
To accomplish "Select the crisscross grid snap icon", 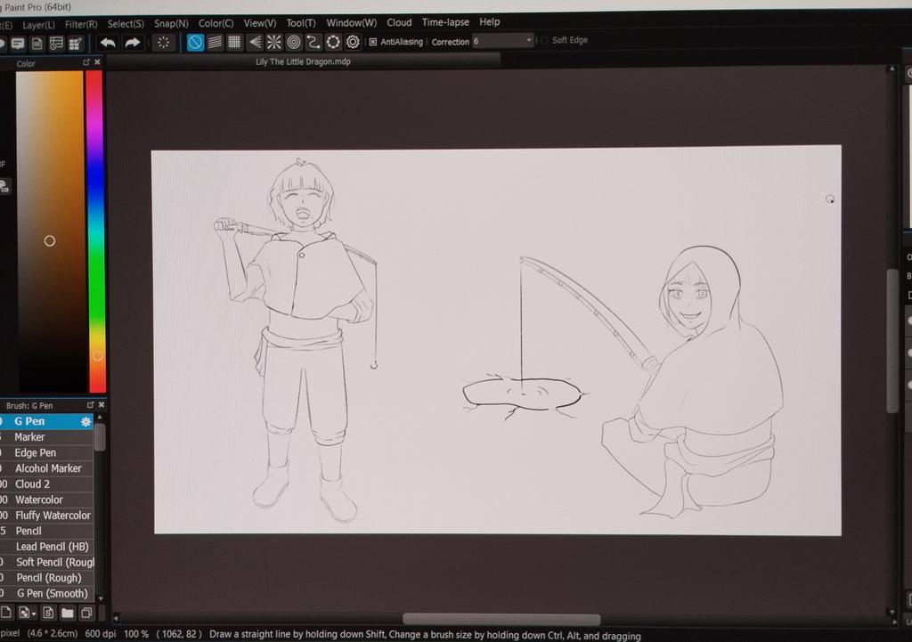I will [x=234, y=42].
